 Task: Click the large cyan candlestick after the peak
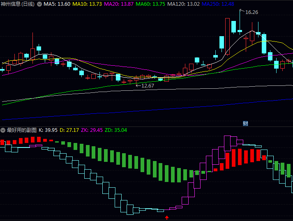264,44
